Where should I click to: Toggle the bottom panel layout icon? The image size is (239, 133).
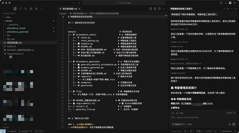(x=226, y=3)
